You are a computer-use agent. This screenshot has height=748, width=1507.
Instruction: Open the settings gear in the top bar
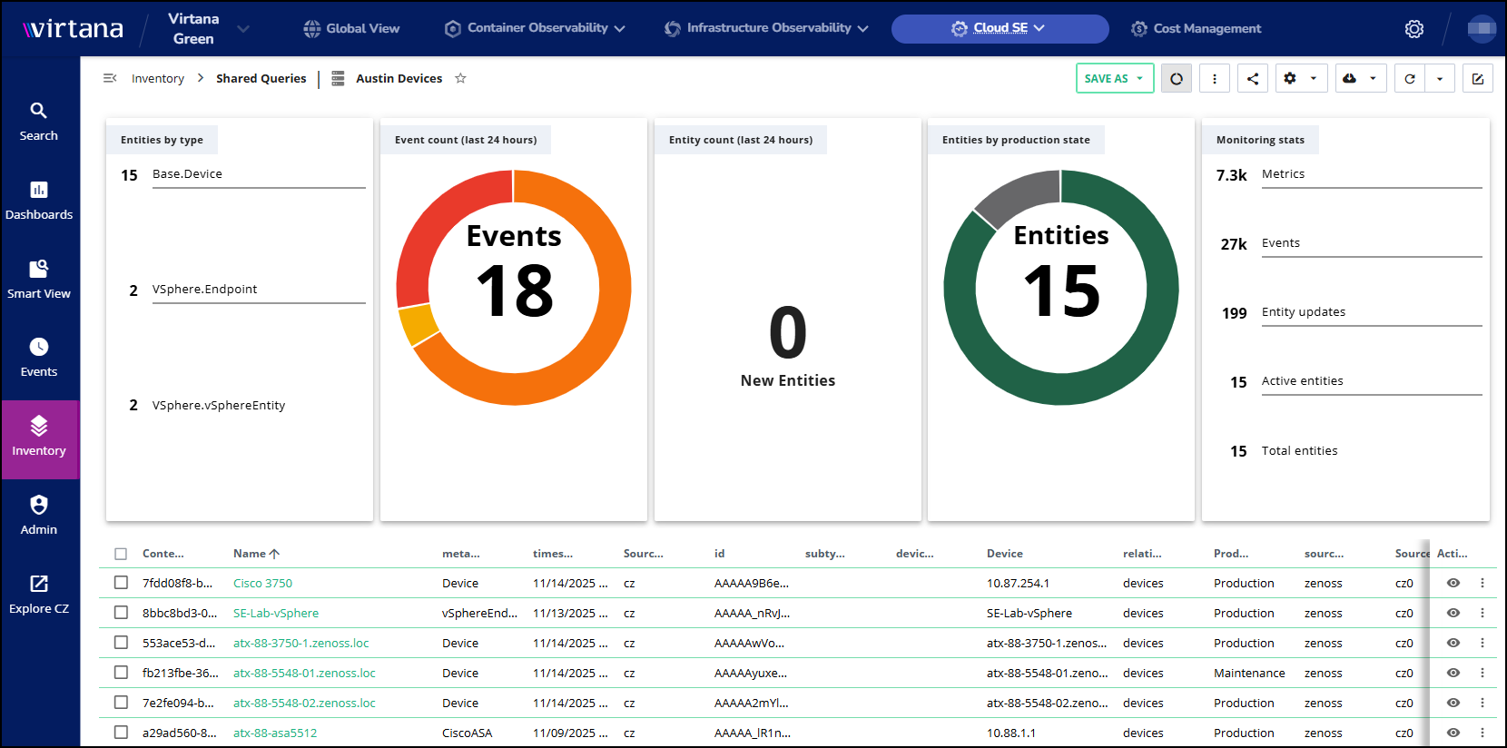(1413, 29)
